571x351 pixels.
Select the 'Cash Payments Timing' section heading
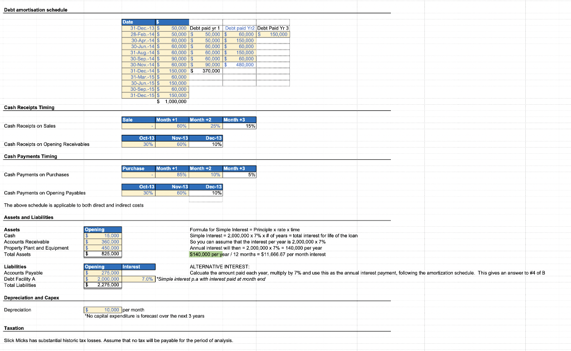(x=31, y=156)
